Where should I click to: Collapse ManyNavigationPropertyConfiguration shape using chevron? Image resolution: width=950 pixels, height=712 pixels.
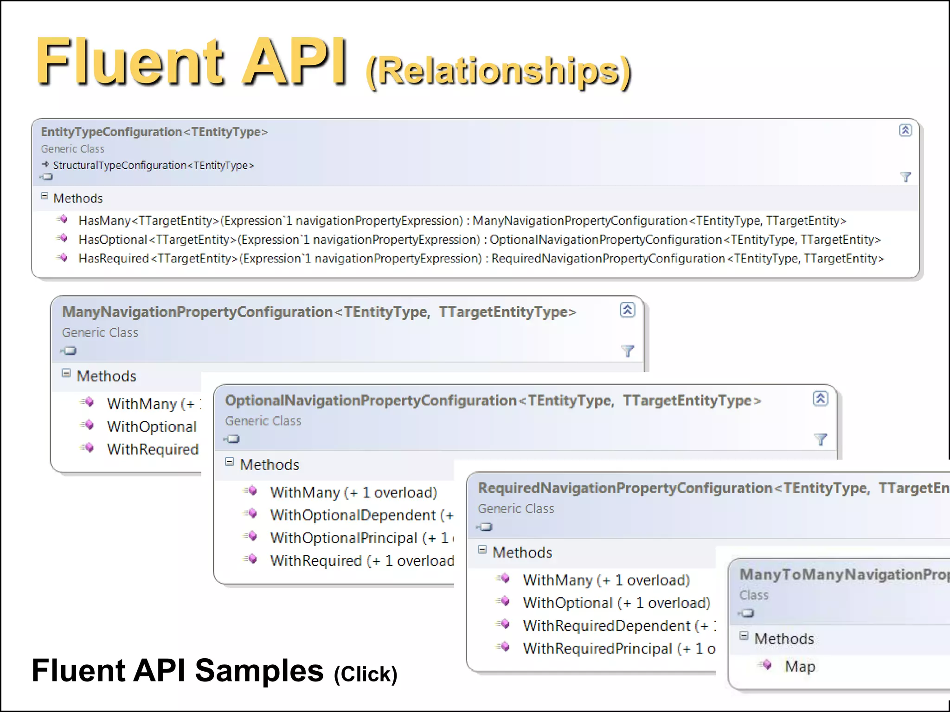tap(627, 310)
